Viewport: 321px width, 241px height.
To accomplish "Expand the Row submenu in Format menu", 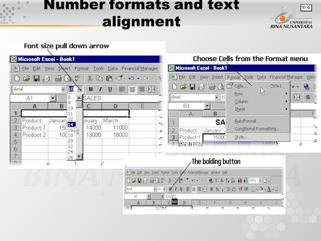I will (258, 94).
